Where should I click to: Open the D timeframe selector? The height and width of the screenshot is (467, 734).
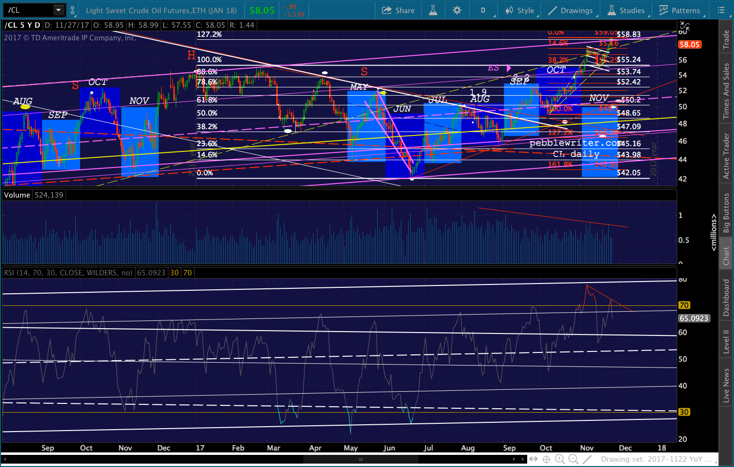pos(483,10)
